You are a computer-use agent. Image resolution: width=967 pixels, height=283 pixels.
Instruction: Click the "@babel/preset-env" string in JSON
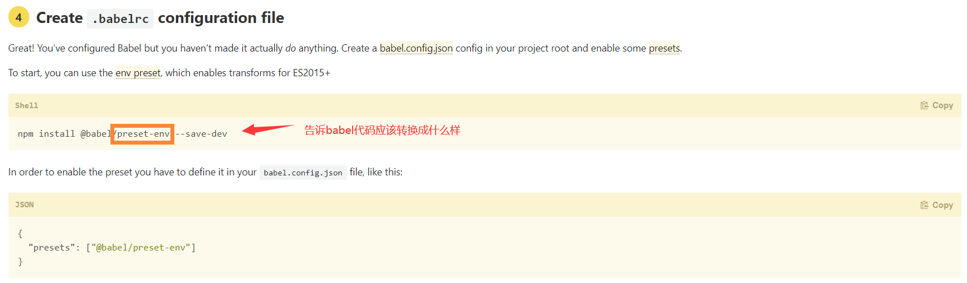tap(141, 248)
